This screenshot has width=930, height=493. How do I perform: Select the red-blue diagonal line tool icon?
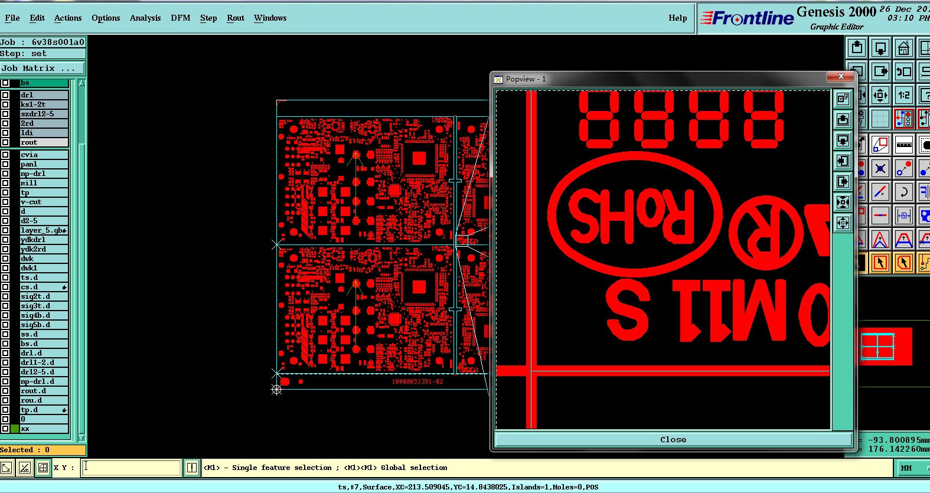[880, 192]
